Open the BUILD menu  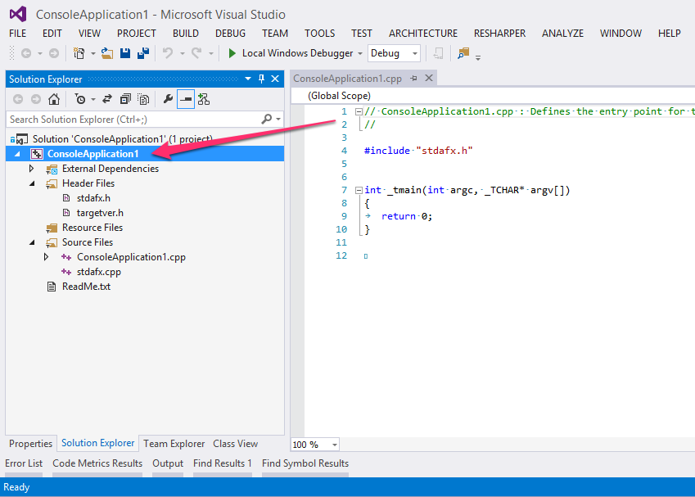click(x=186, y=33)
